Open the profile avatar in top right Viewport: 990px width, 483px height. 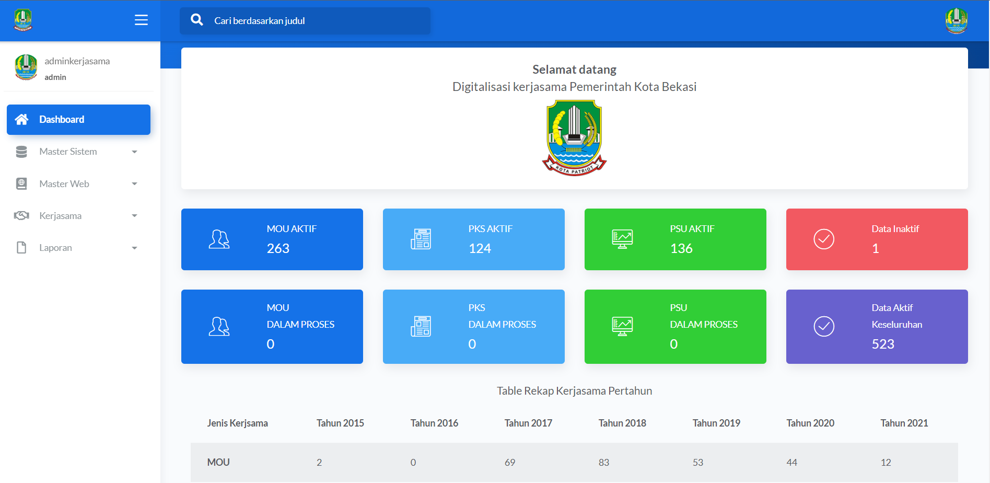(956, 21)
